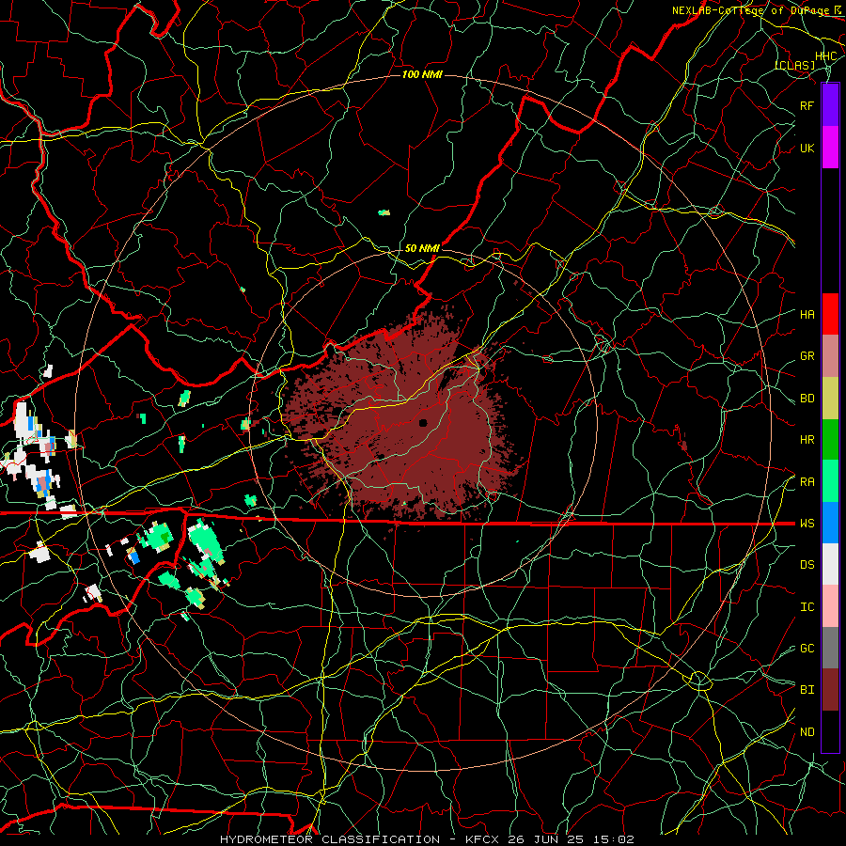Viewport: 846px width, 846px height.
Task: Click the DS white legend swatch
Action: pos(830,564)
